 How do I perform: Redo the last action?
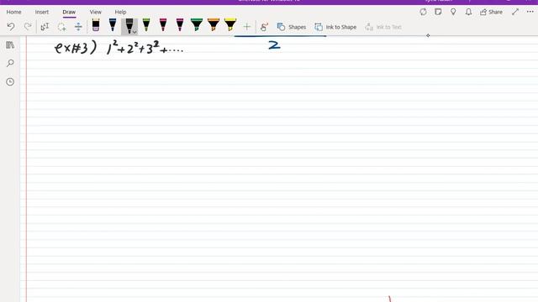28,27
